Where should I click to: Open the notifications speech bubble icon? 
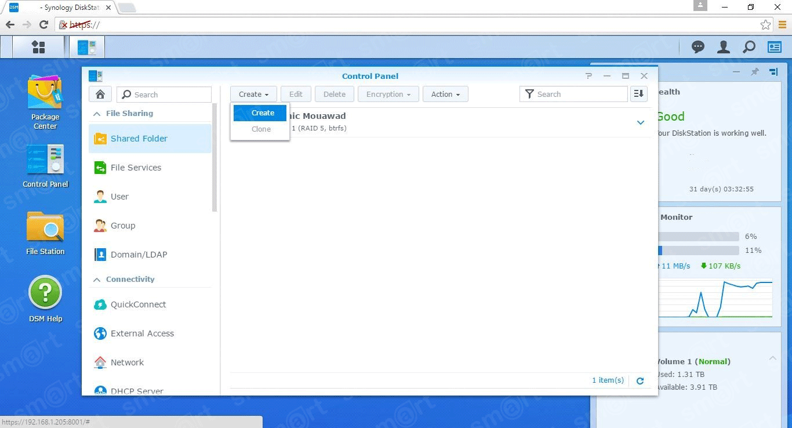point(698,47)
